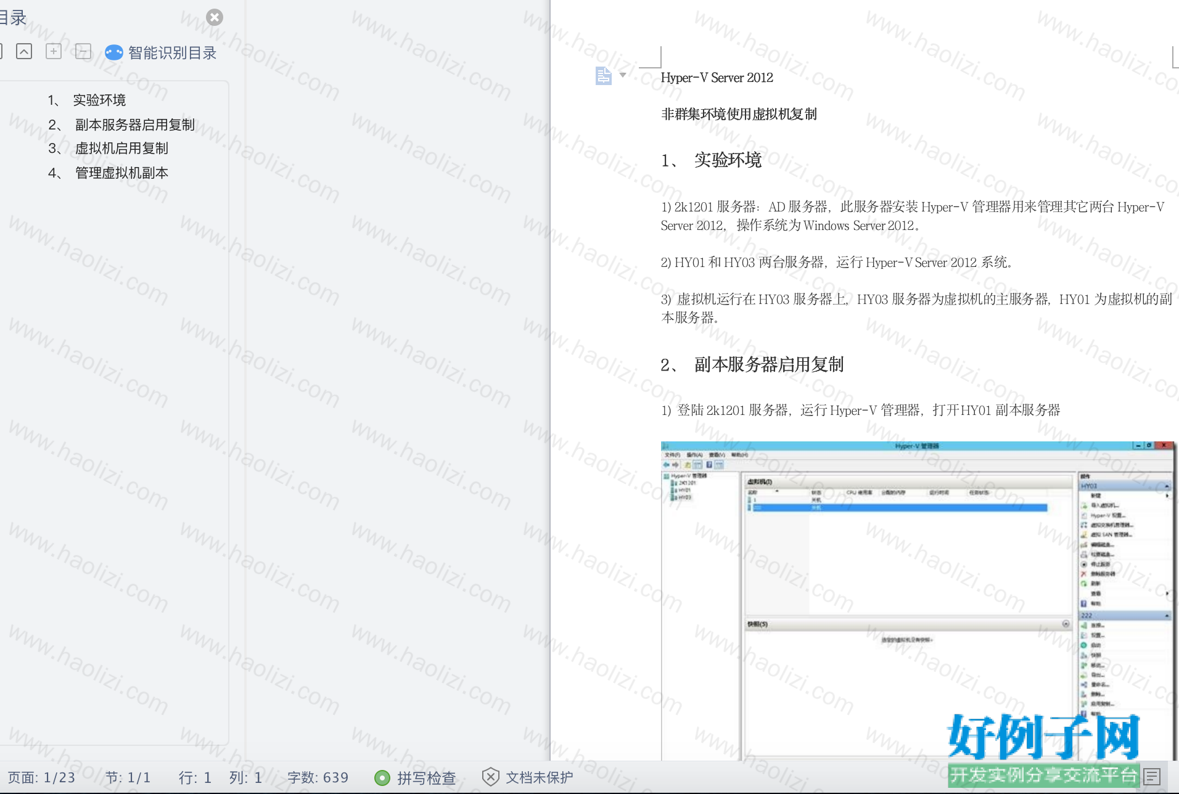Click the shield icon for document protection

tap(490, 777)
